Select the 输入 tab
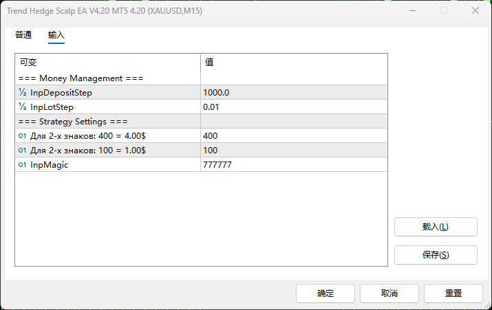Viewport: 492px width, 310px height. [56, 35]
